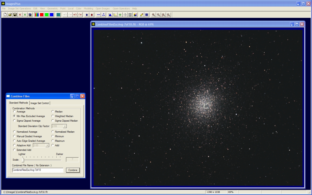This screenshot has height=195, width=312.
Task: Show the green channel only
Action: tap(47, 15)
